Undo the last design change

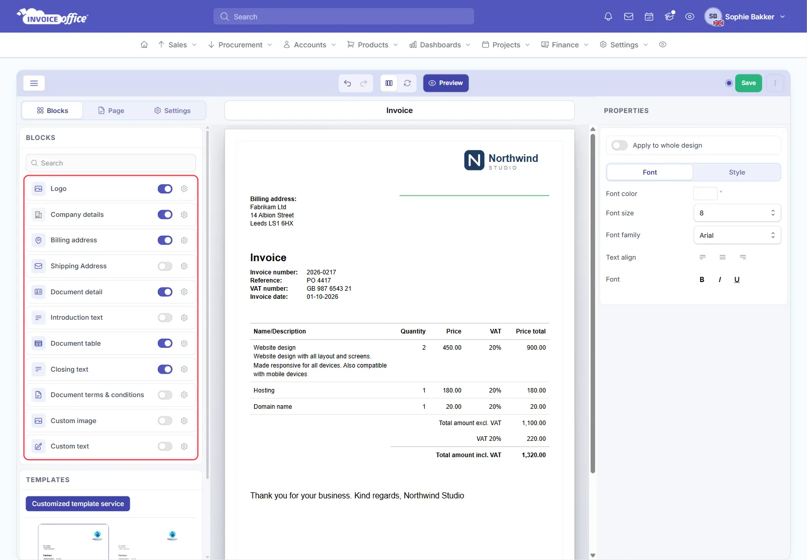coord(347,83)
